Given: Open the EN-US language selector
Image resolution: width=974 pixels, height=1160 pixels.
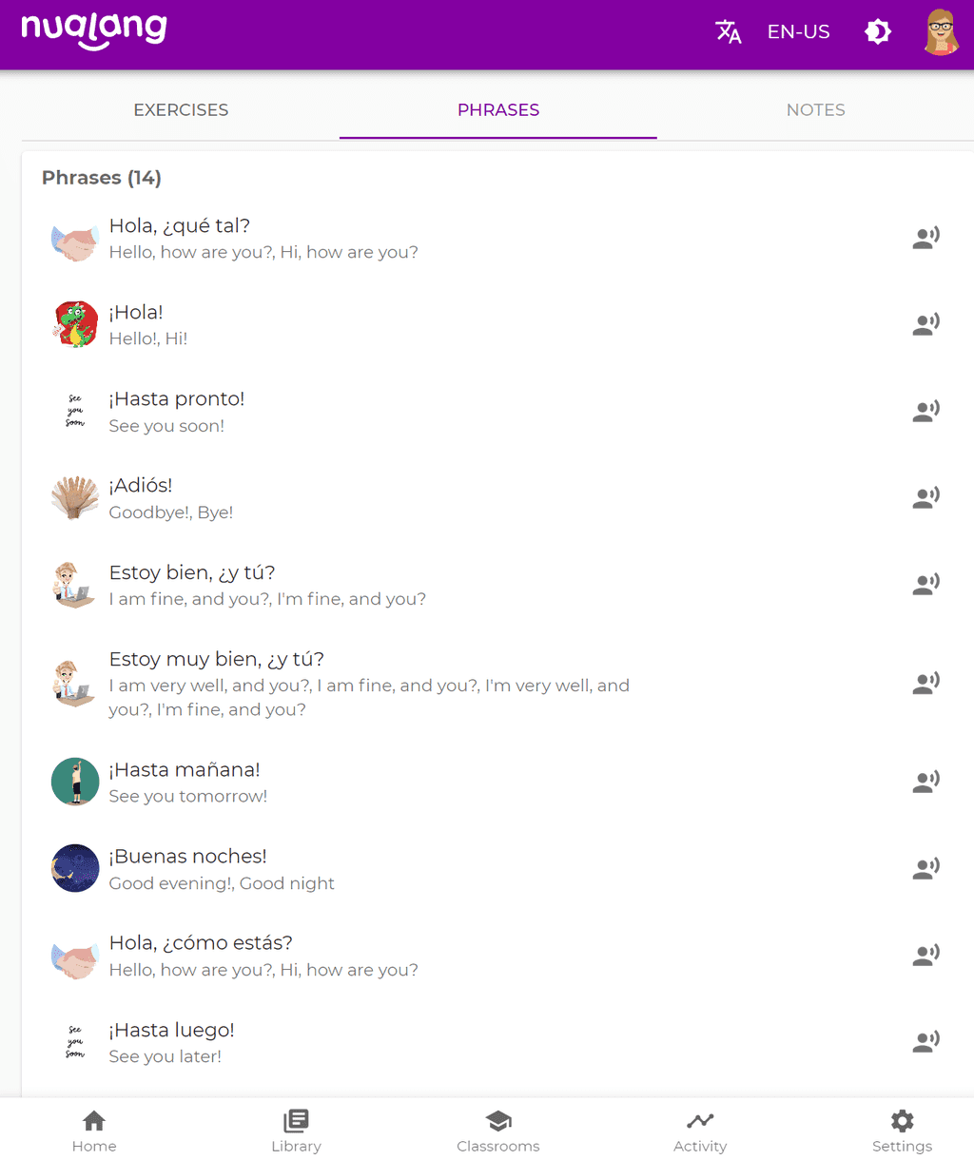Looking at the screenshot, I should pyautogui.click(x=798, y=32).
